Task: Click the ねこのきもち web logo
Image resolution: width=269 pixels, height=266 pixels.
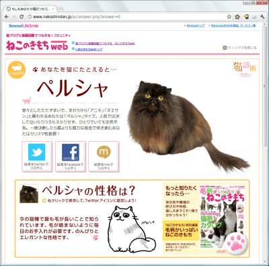Action: [37, 46]
